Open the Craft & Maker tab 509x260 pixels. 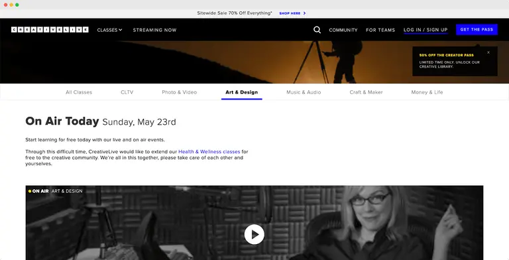click(x=366, y=92)
